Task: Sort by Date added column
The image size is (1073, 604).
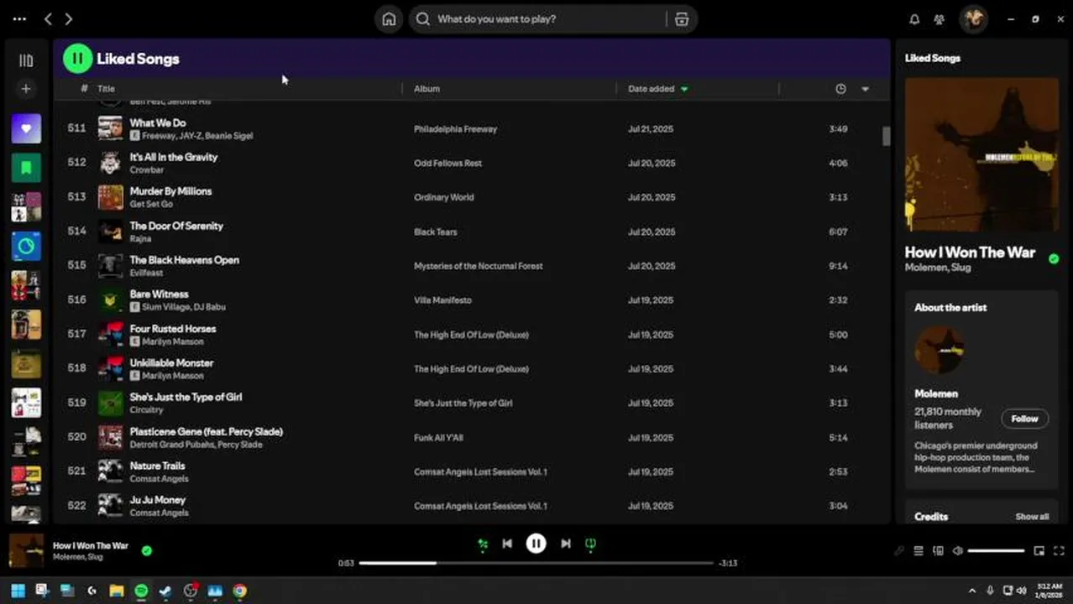Action: 651,89
